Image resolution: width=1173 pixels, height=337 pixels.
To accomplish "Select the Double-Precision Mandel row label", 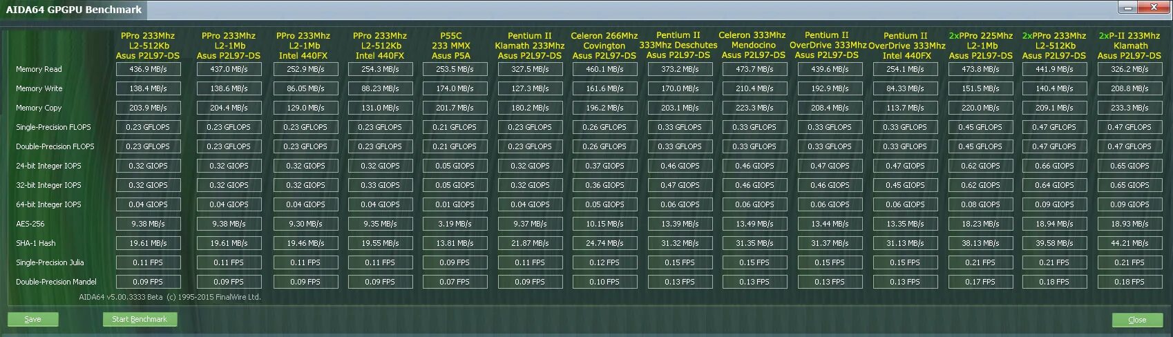I will click(56, 282).
